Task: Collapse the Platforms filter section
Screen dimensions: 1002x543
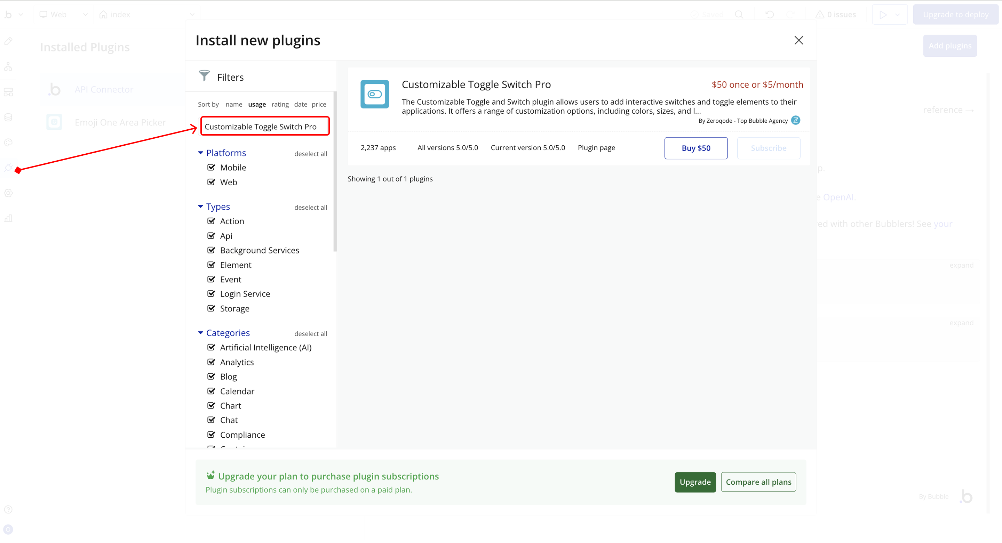Action: [x=200, y=153]
